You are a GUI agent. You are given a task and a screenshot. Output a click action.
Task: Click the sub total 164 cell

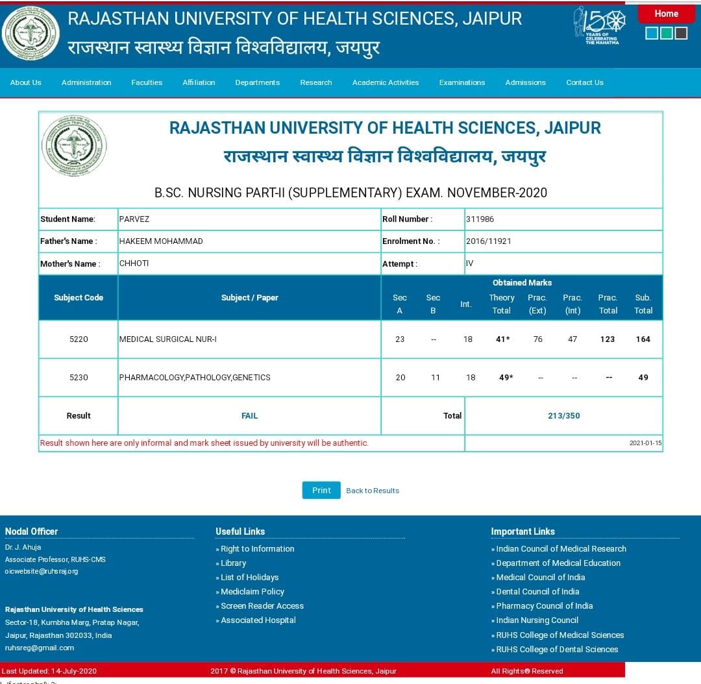click(643, 339)
